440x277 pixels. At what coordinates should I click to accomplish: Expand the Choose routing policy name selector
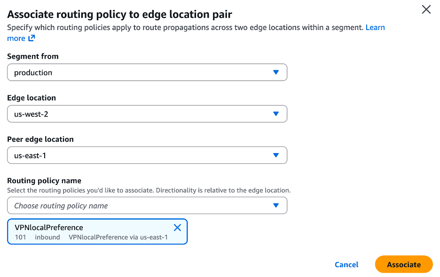(x=147, y=205)
